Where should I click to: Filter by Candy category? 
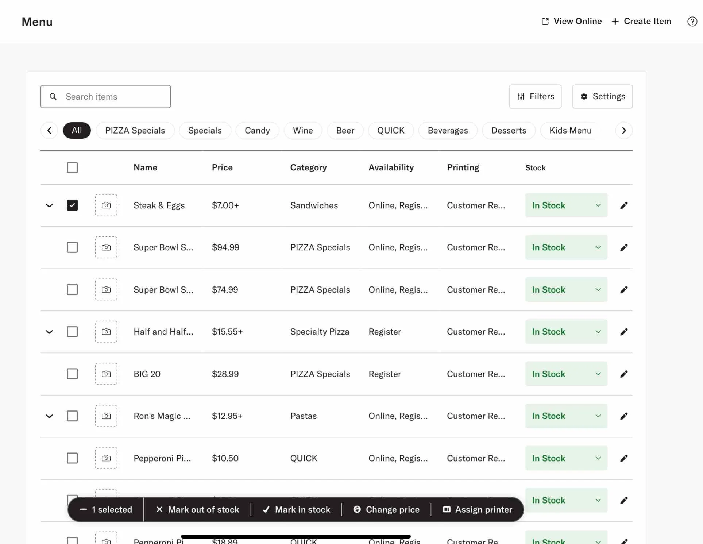pos(257,131)
